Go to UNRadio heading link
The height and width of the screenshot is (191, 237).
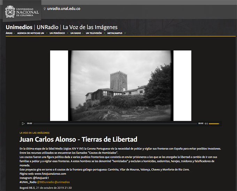click(47, 27)
